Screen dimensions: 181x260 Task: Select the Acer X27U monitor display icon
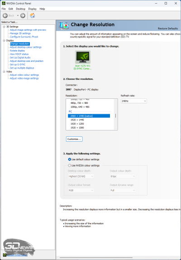[x=83, y=57]
